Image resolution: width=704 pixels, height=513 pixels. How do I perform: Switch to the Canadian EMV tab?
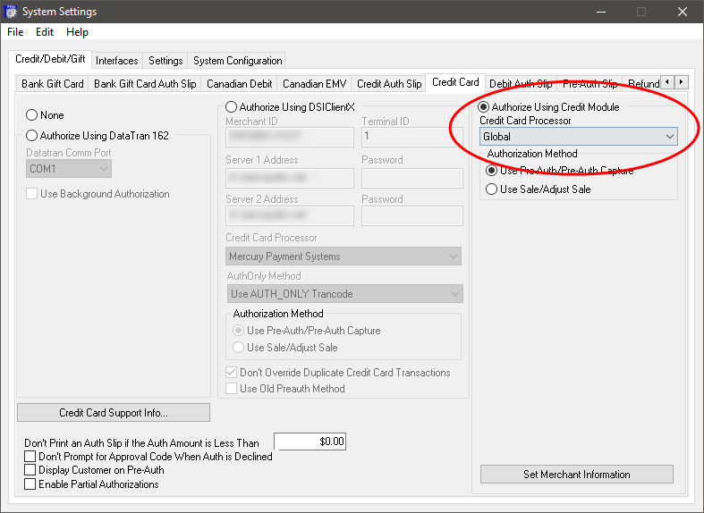(x=313, y=84)
